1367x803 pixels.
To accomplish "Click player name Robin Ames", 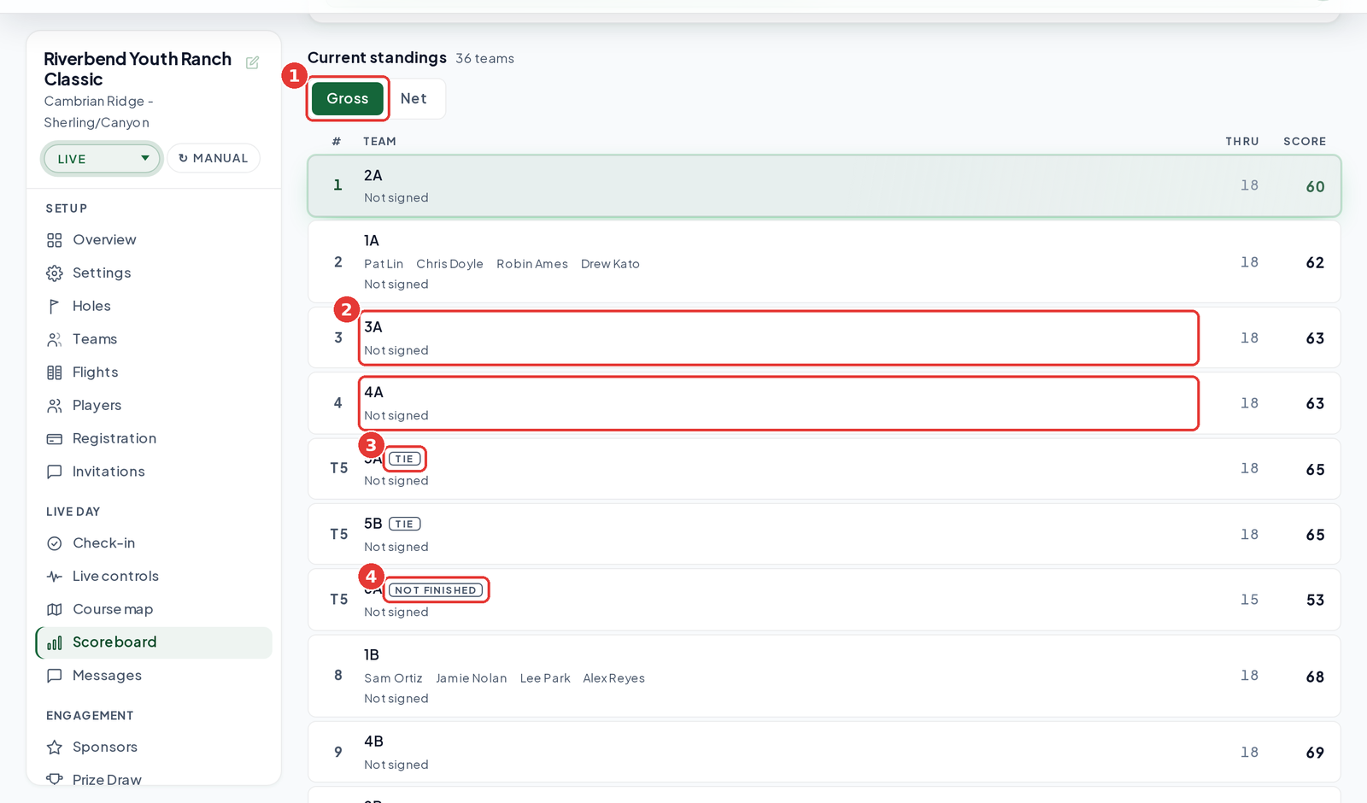I will [532, 264].
